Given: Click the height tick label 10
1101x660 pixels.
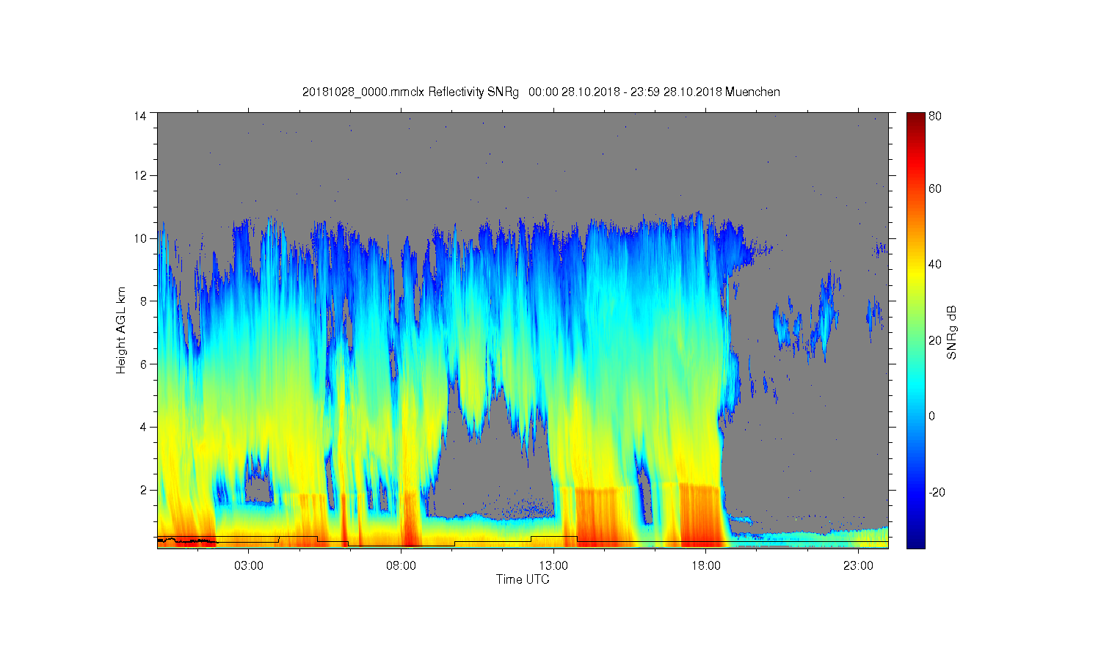Looking at the screenshot, I should click(139, 238).
